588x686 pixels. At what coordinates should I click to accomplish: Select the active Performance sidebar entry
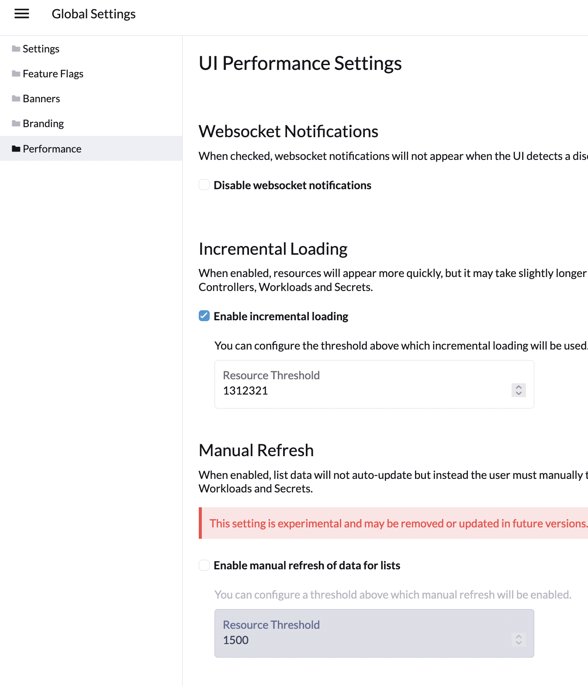[x=52, y=149]
